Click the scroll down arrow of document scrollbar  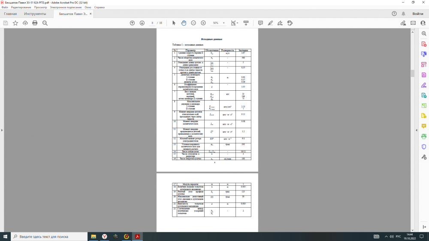click(413, 230)
